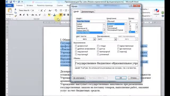The height and width of the screenshot is (96, 170).
Task: Open the underline style dropdown arrow in ribbon
Action: (x=30, y=15)
